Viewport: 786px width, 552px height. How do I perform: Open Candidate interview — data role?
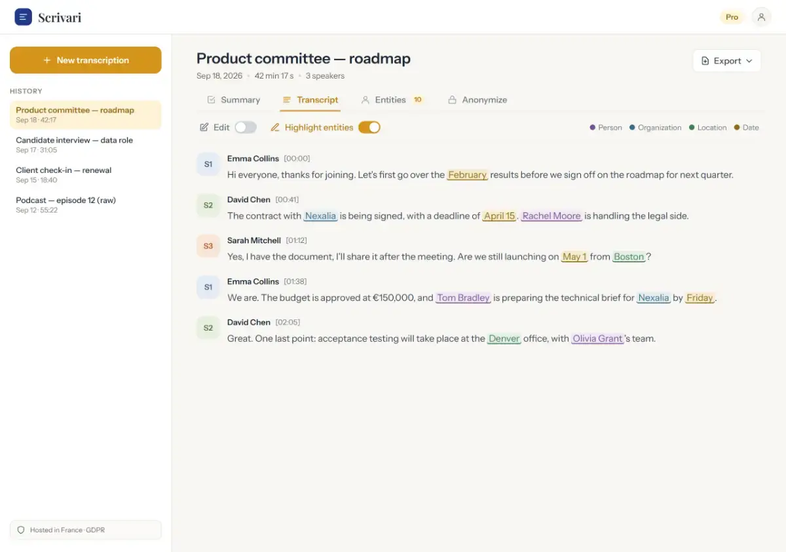pos(86,145)
